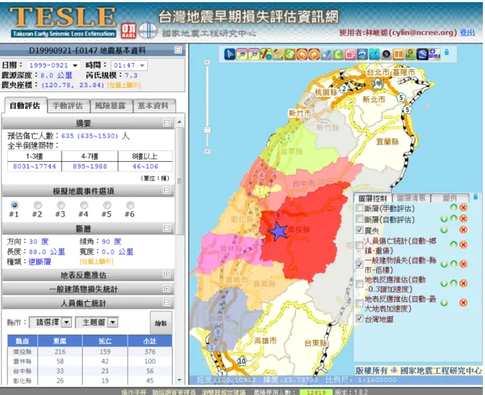Move 人員傷亡統計 layer up with green arrow

(x=453, y=245)
